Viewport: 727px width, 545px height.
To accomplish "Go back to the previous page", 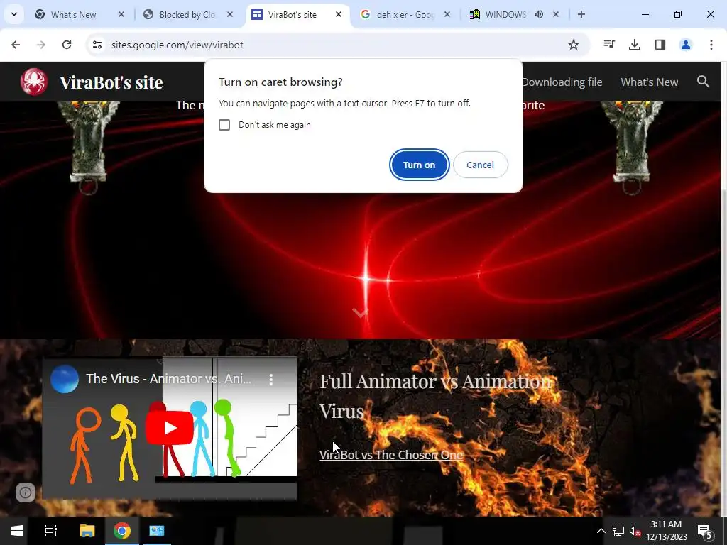I will click(16, 45).
